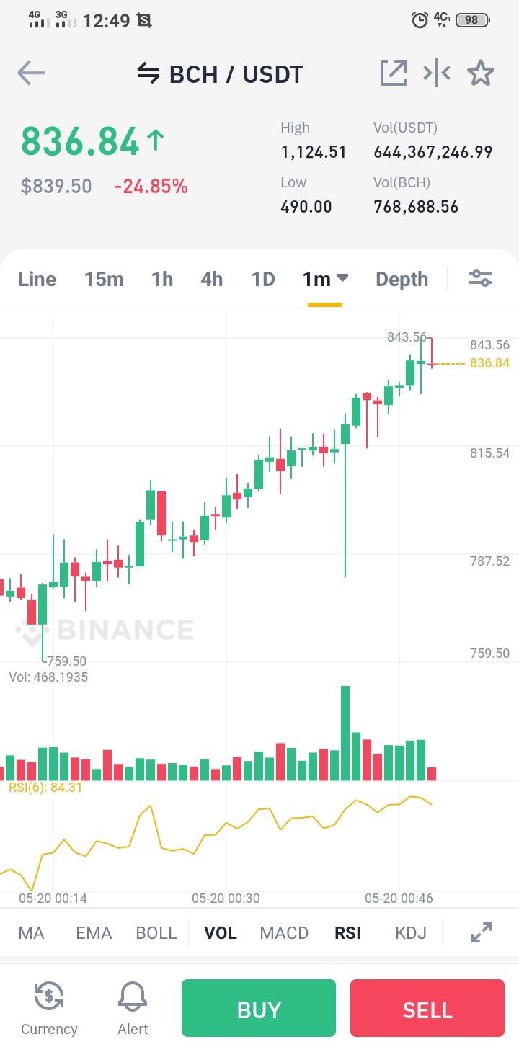519x1052 pixels.
Task: Toggle the RSI indicator
Action: [x=347, y=933]
